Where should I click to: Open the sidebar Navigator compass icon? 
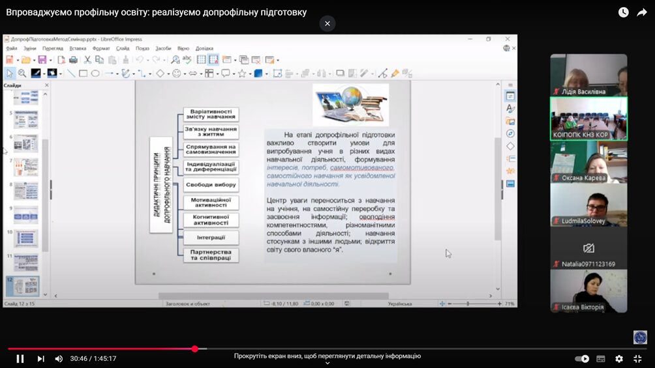(x=510, y=134)
